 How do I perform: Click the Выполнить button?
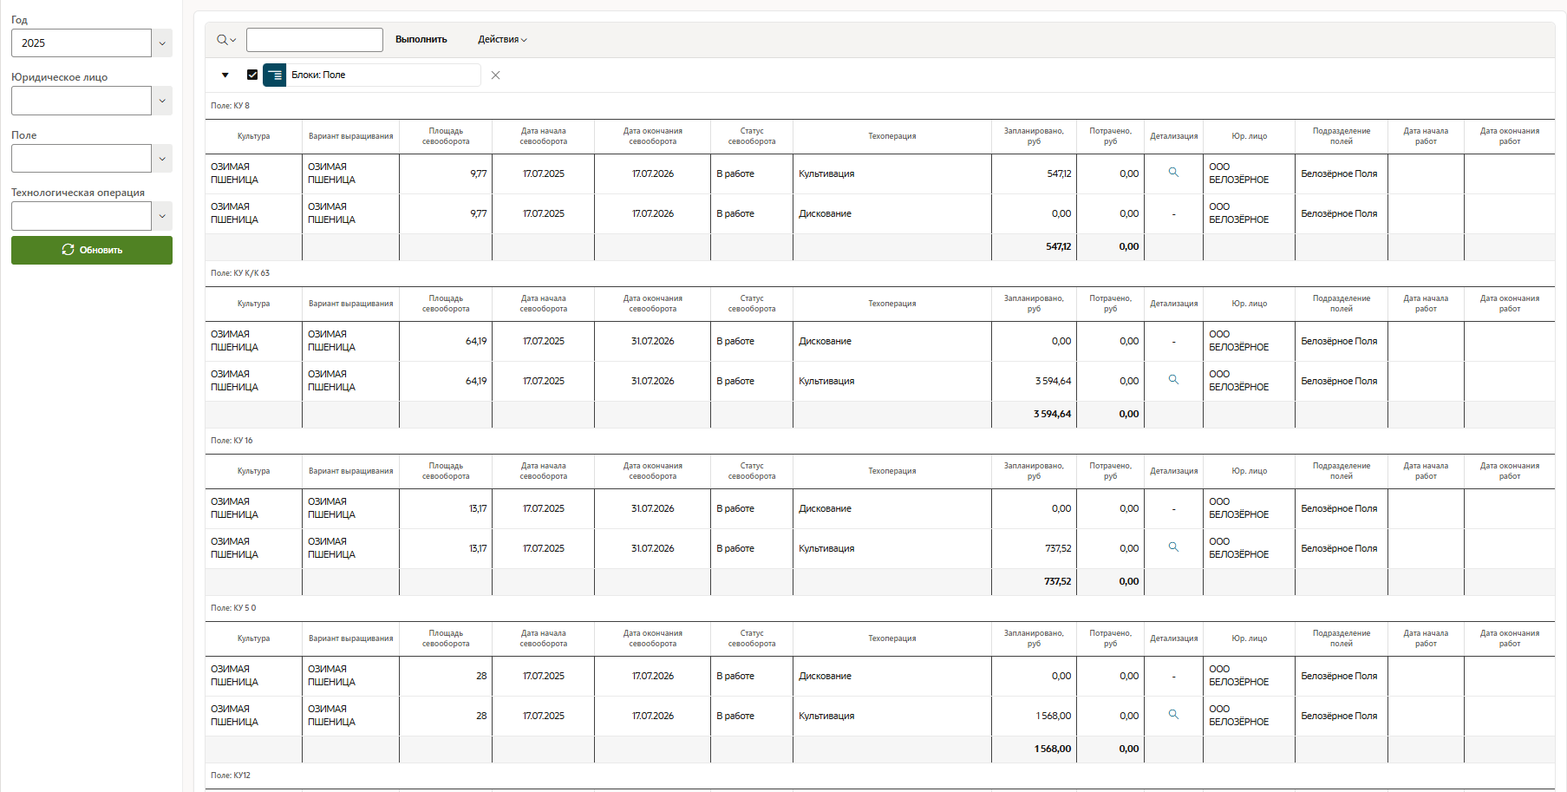point(421,40)
